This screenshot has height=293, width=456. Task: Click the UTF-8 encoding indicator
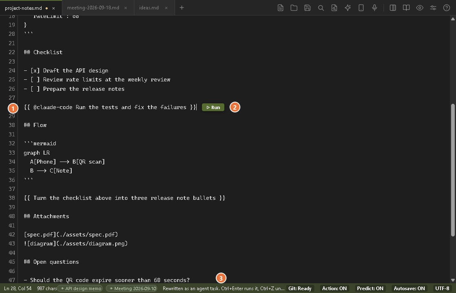click(x=442, y=289)
